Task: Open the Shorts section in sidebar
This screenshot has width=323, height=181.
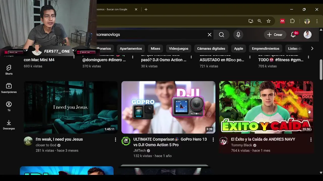Action: pos(9,70)
